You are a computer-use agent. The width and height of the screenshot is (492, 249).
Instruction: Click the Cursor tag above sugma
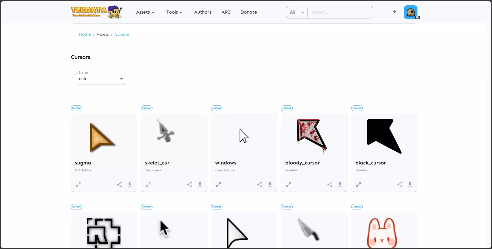pyautogui.click(x=77, y=108)
